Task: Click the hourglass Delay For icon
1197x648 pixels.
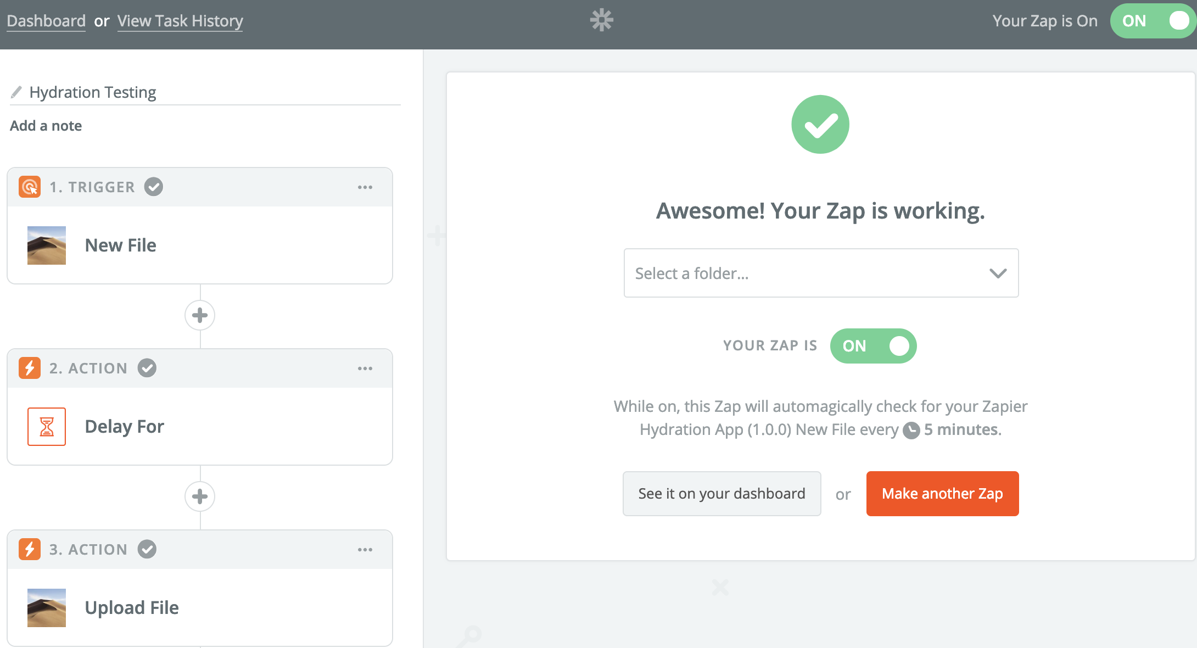Action: [x=47, y=426]
